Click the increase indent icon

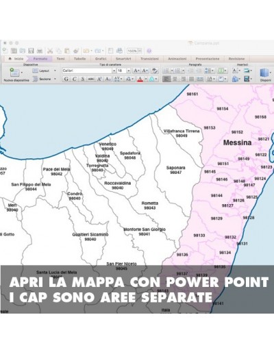pos(199,71)
